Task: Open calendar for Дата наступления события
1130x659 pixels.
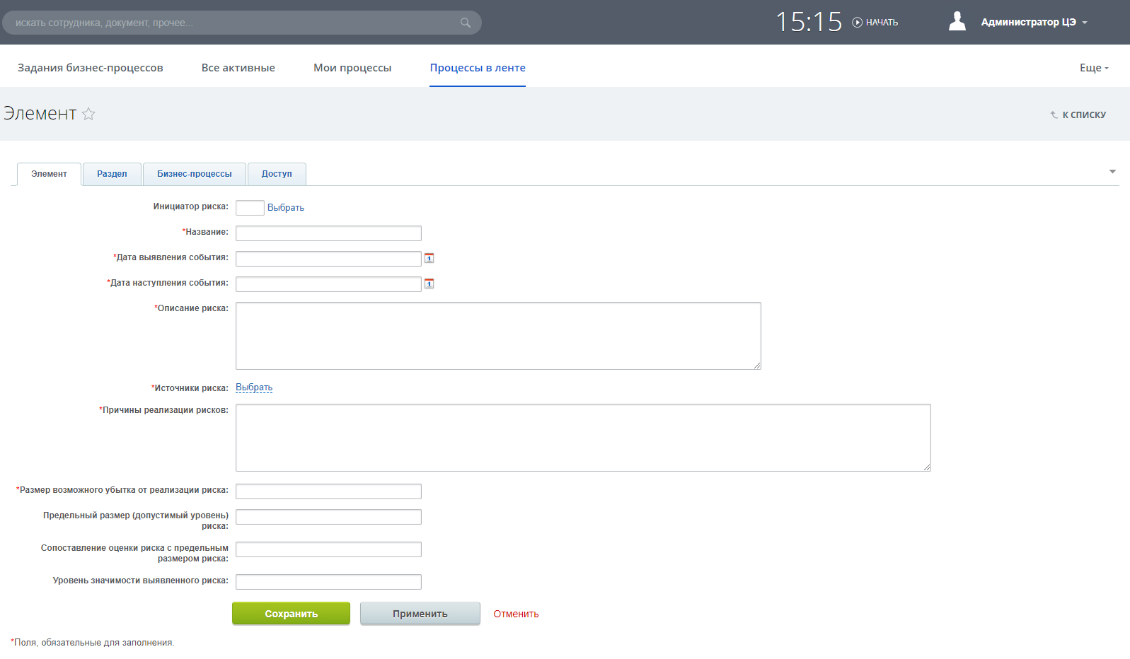Action: pos(429,284)
